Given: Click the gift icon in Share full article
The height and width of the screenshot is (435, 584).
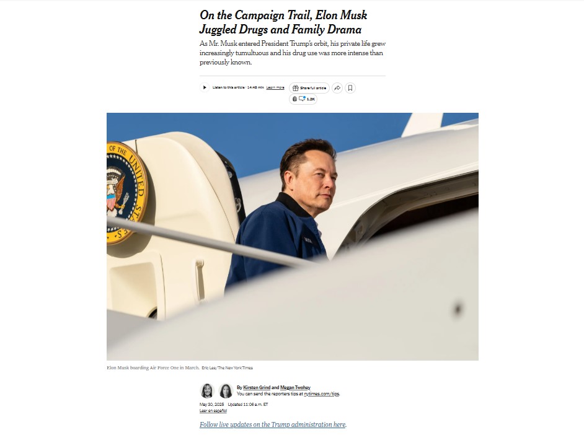Looking at the screenshot, I should click(x=295, y=88).
